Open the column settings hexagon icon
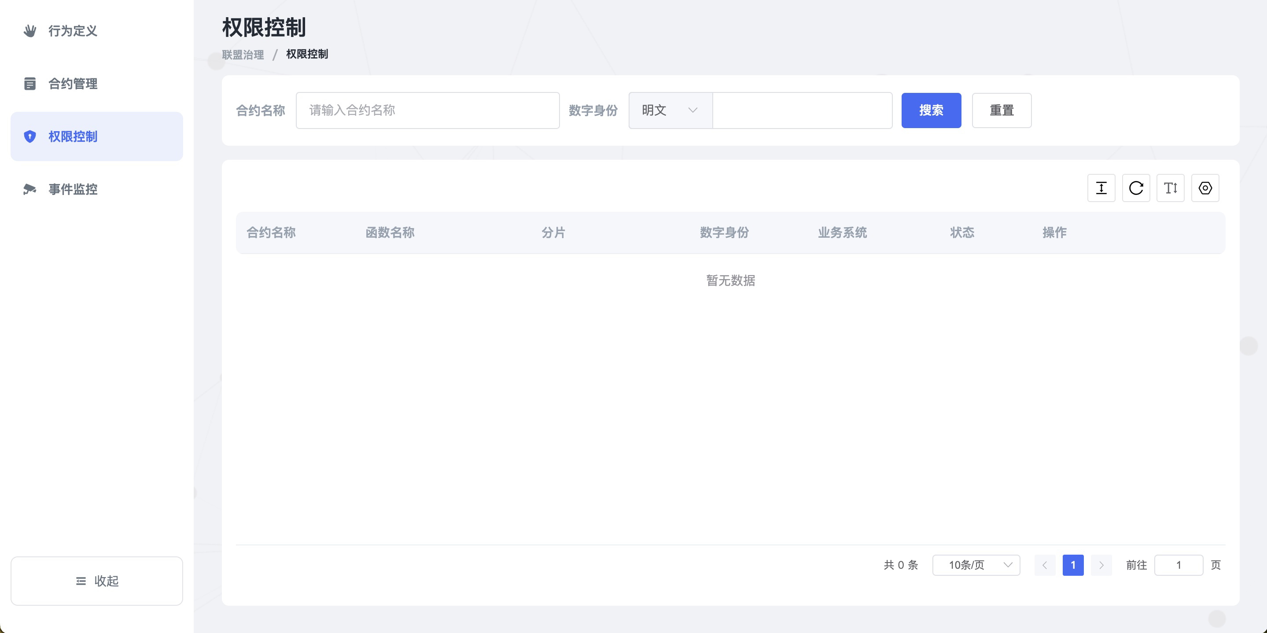1267x633 pixels. tap(1205, 188)
